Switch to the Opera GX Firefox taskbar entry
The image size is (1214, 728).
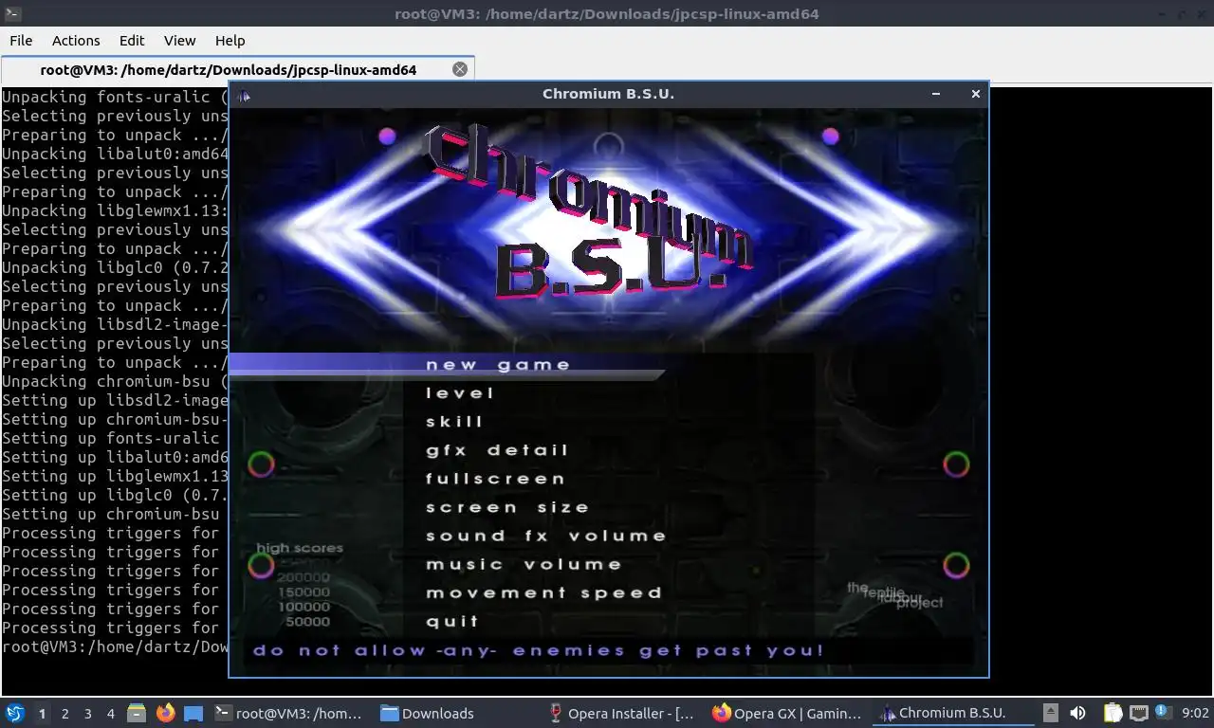(x=788, y=713)
